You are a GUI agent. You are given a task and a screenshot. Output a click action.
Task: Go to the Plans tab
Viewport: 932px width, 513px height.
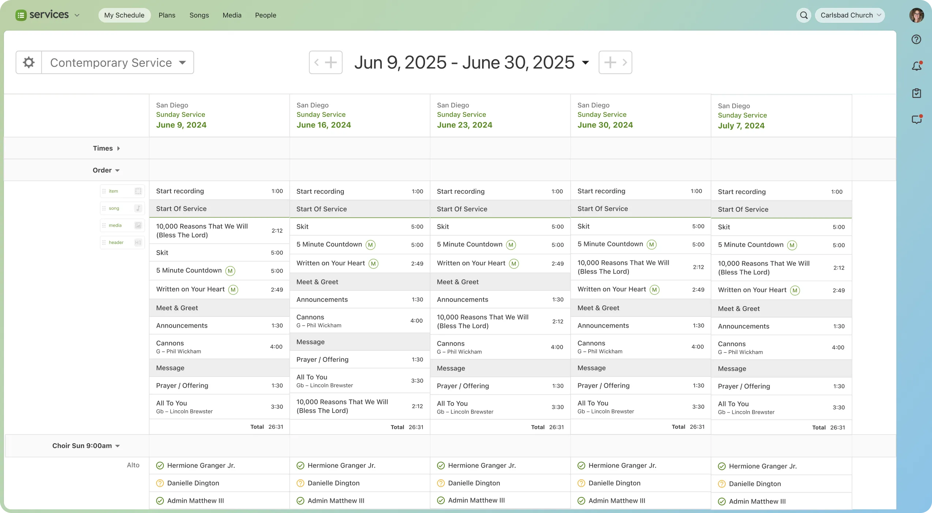coord(167,15)
